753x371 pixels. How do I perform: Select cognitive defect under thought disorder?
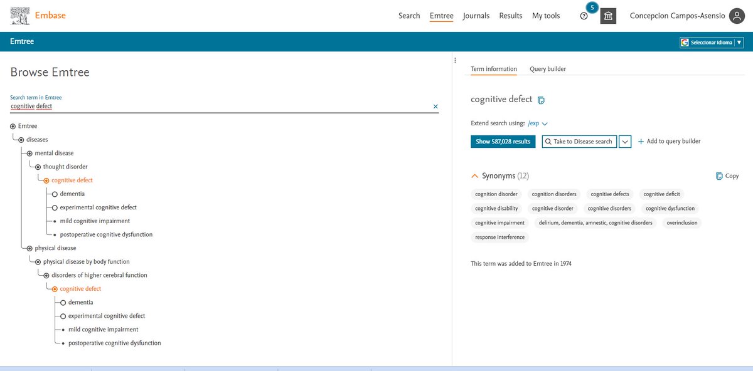pos(72,180)
